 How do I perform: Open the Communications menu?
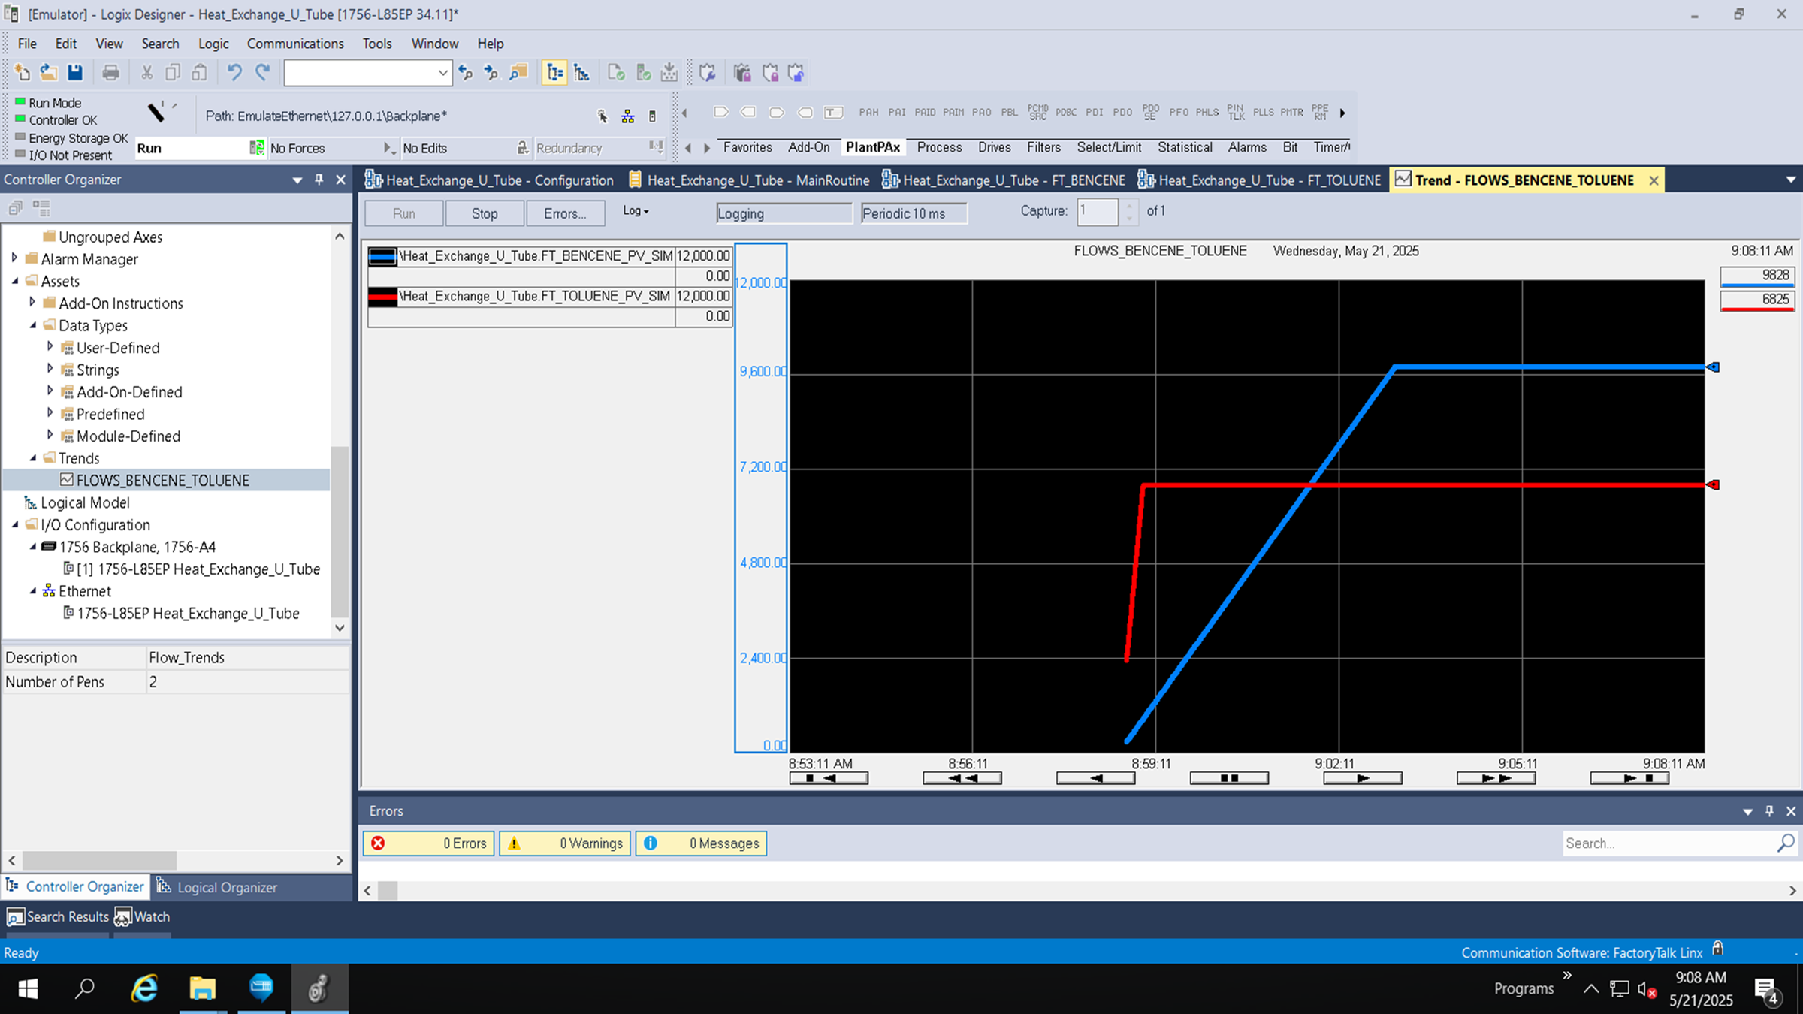[x=295, y=44]
